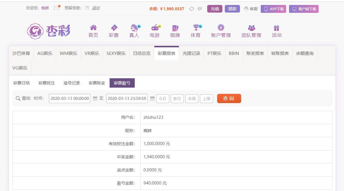Open 客服 customer service
344x191 pixels.
tap(251, 9)
